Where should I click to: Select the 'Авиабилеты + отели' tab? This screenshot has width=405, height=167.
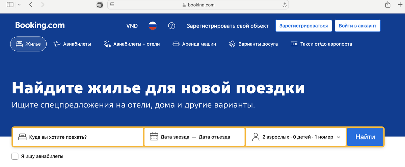click(132, 44)
